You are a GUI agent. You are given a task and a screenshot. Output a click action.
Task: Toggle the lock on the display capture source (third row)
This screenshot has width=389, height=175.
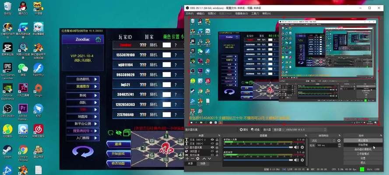[x=217, y=147]
